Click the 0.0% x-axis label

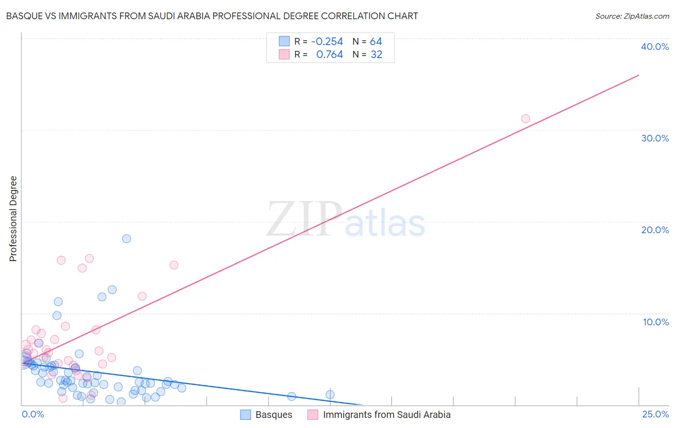coord(33,414)
